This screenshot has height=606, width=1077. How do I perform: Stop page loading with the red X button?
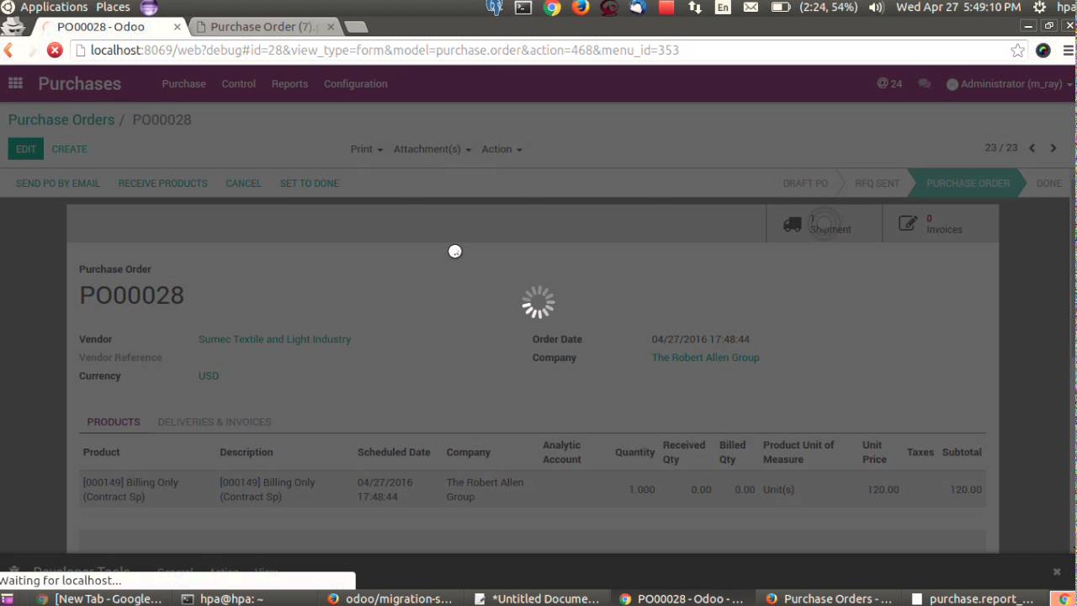55,50
